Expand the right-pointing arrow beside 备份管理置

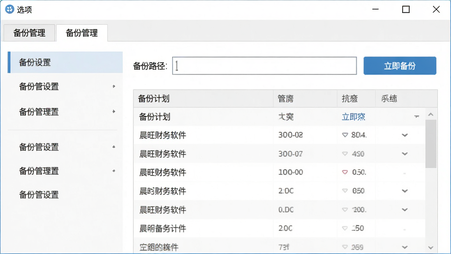click(114, 112)
